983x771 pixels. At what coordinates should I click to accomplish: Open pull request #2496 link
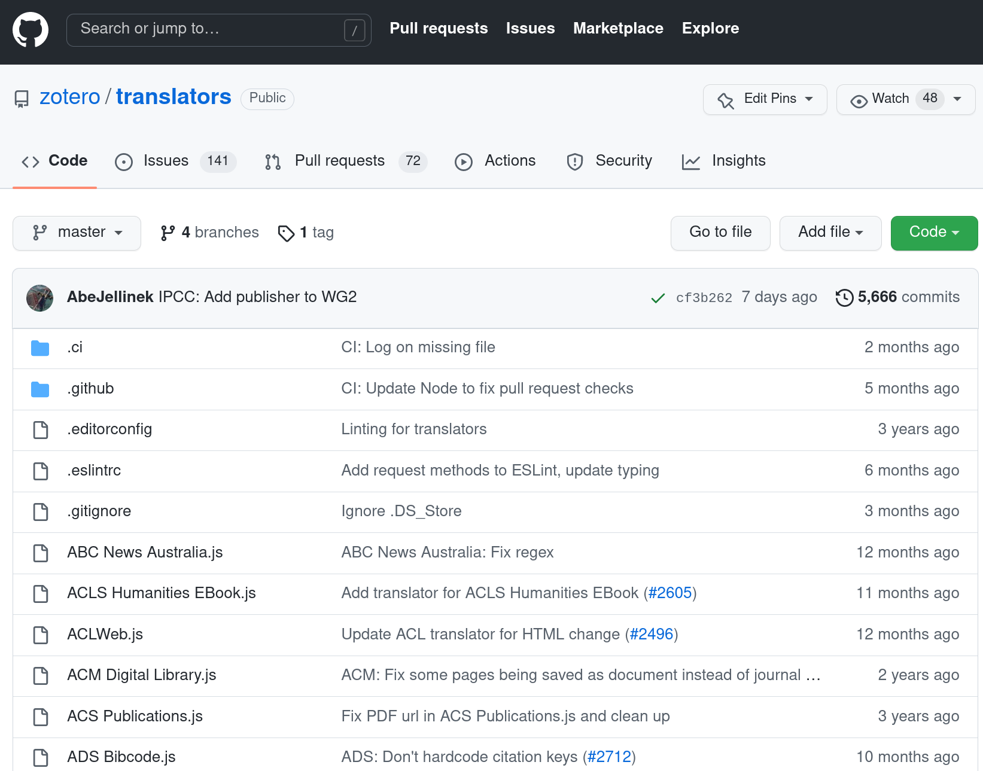[652, 635]
